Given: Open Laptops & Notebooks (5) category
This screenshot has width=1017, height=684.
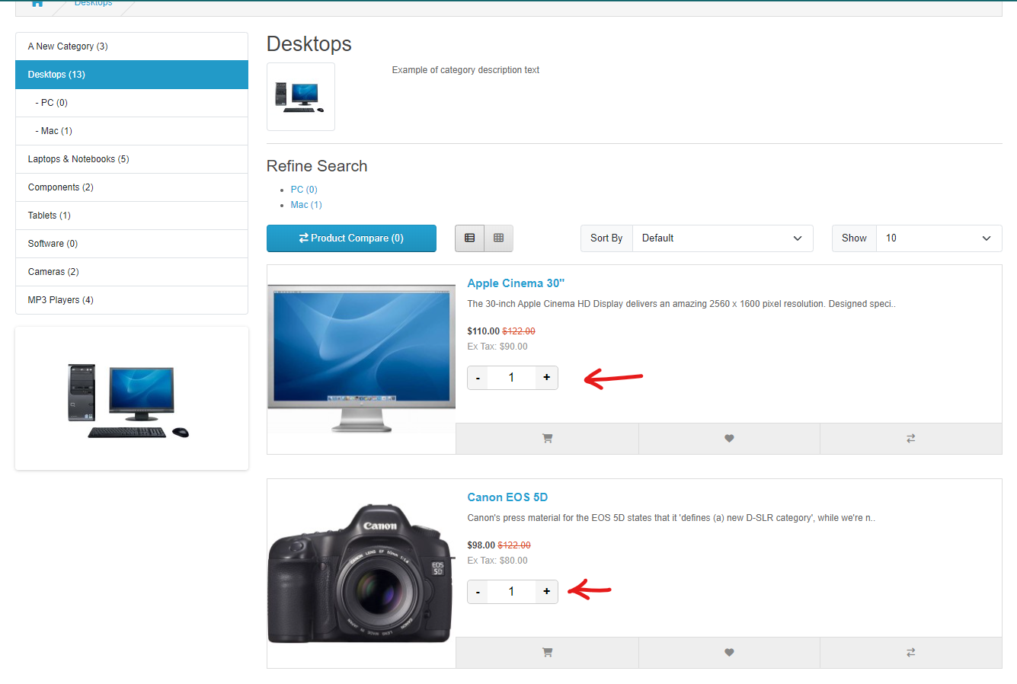Looking at the screenshot, I should 132,159.
